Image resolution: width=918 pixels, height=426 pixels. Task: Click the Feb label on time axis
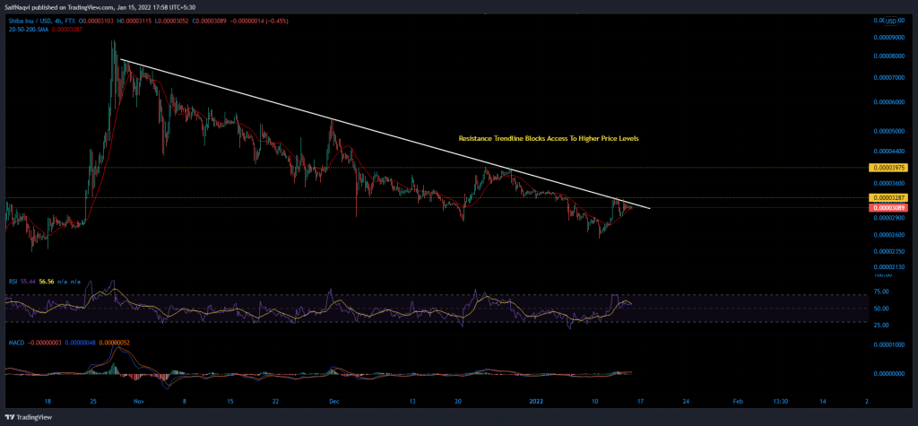739,402
